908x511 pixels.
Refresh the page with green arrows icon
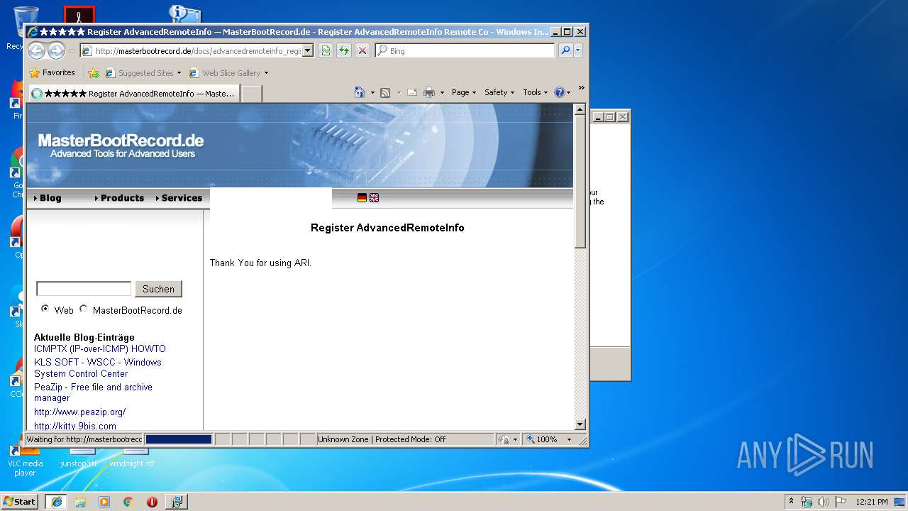[344, 50]
